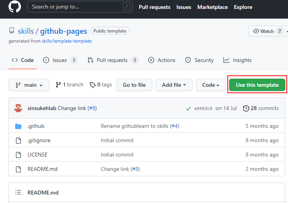Click the Go to file button
Screen dimensions: 288x203
click(134, 85)
